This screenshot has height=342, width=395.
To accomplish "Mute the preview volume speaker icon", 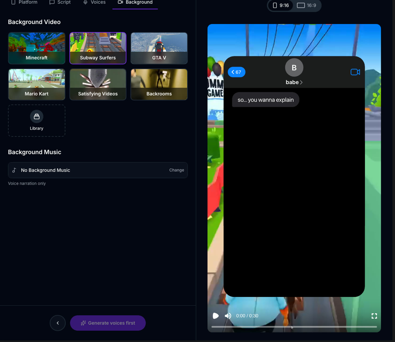I will pos(228,316).
